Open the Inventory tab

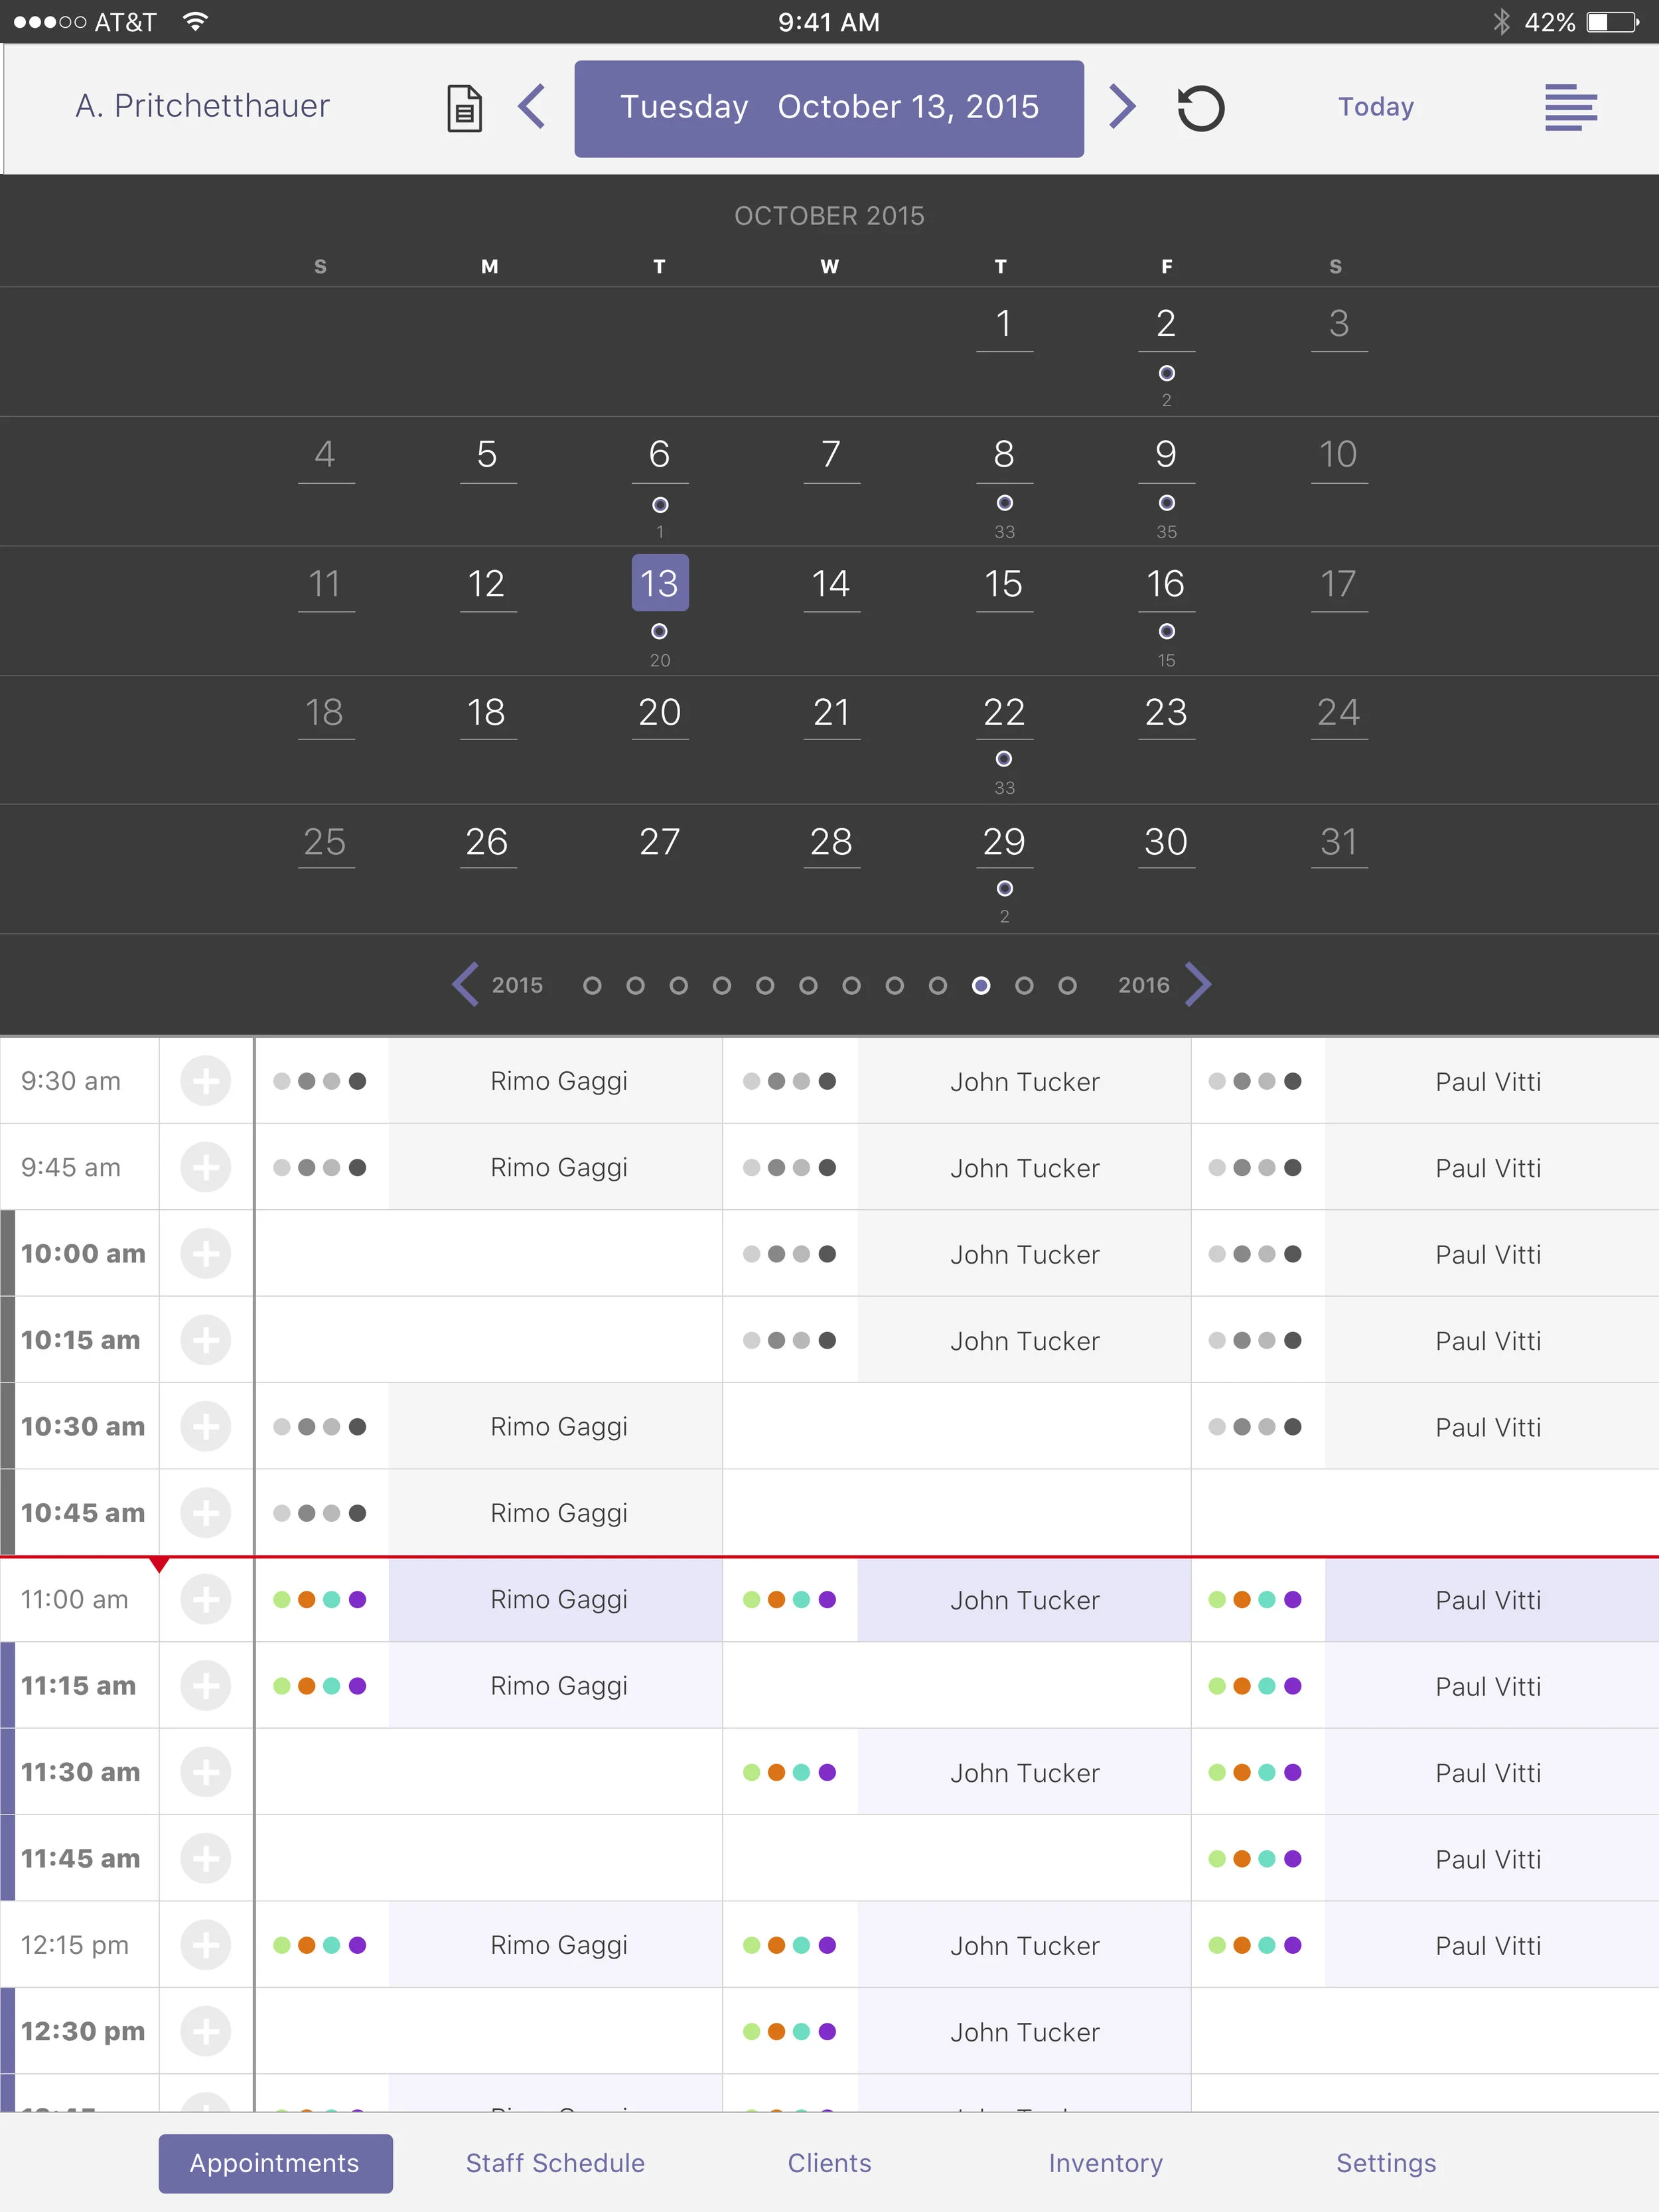(x=1105, y=2163)
